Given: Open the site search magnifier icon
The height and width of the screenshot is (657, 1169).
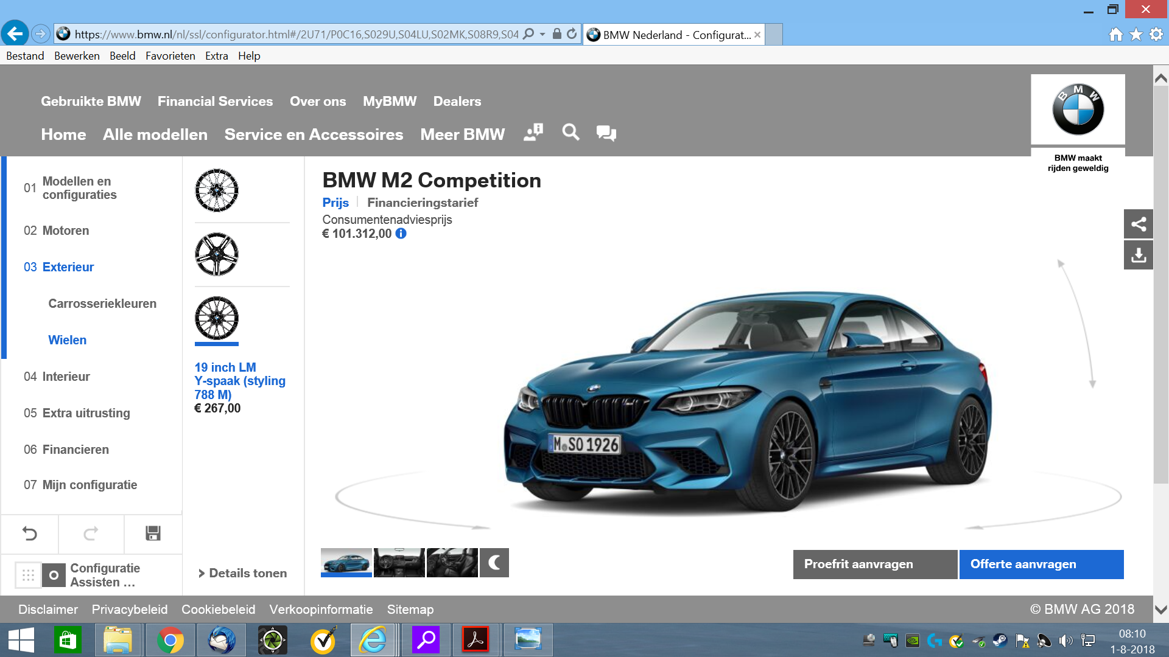Looking at the screenshot, I should [x=570, y=132].
